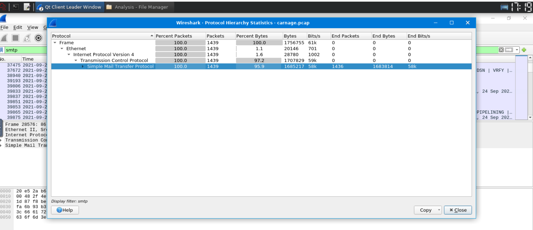533x230 pixels.
Task: Open display filter history dropdown arrow
Action: tap(517, 50)
